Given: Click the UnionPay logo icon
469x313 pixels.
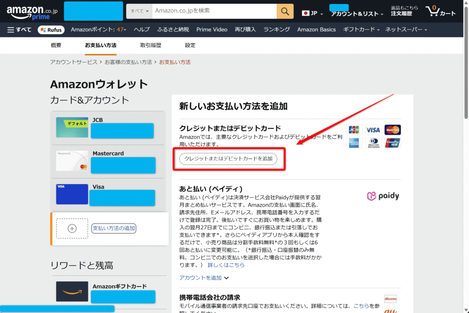Looking at the screenshot, I should tap(393, 143).
